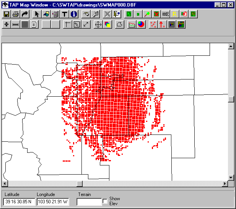This screenshot has height=209, width=236.
Task: Click the four-way crosshair arrows icon
Action: pyautogui.click(x=98, y=24)
